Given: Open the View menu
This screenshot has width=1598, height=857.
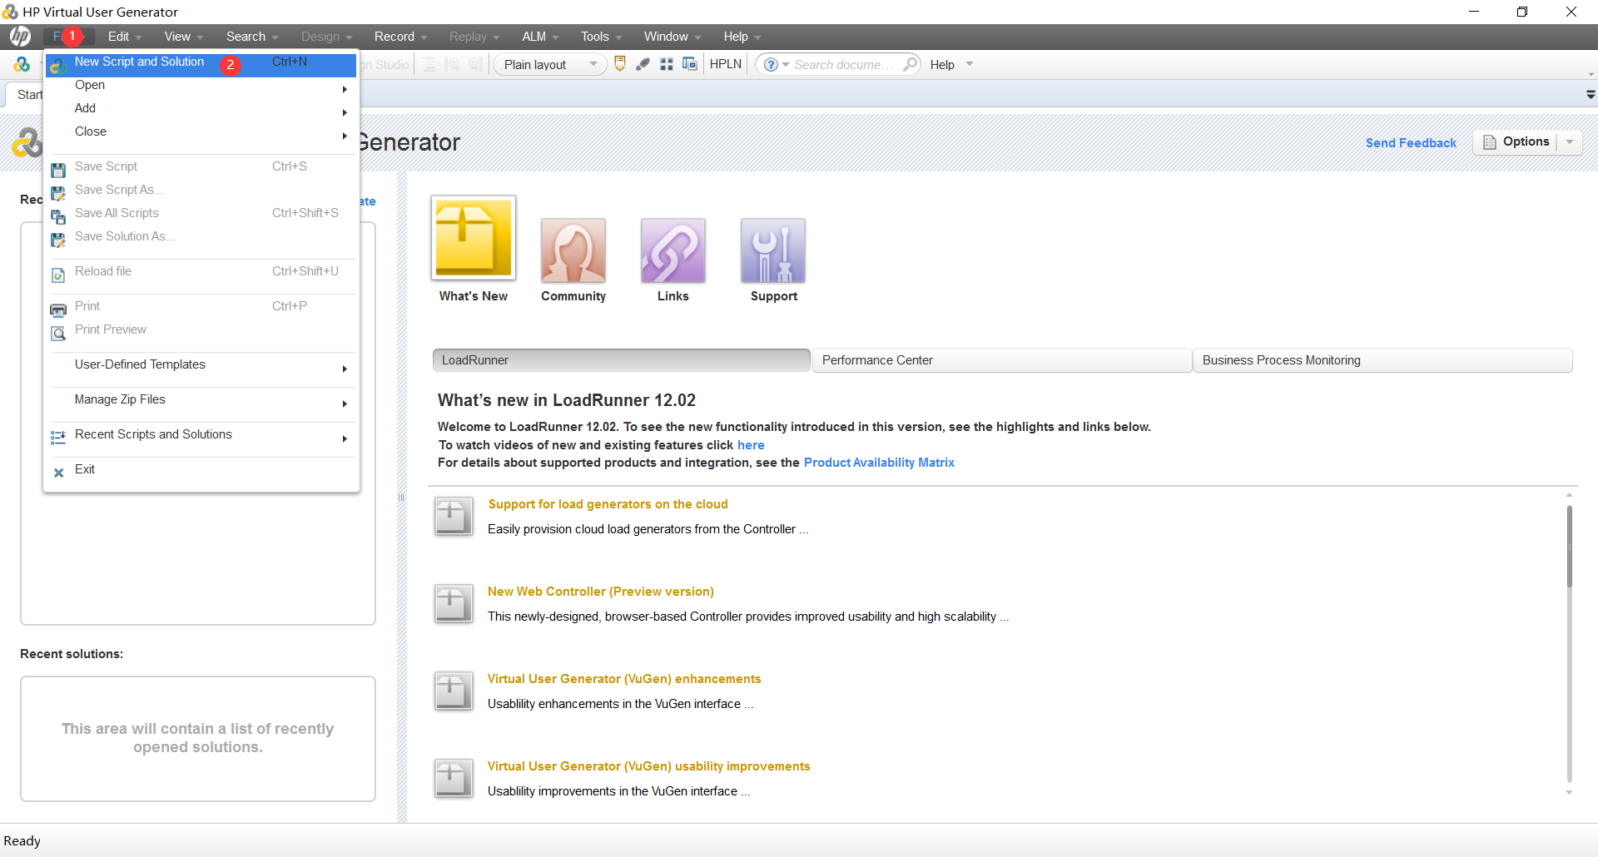Looking at the screenshot, I should (x=183, y=37).
